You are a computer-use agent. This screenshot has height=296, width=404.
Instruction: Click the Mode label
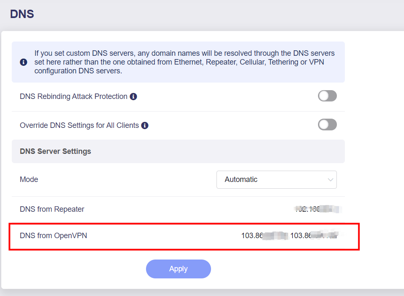pyautogui.click(x=29, y=179)
